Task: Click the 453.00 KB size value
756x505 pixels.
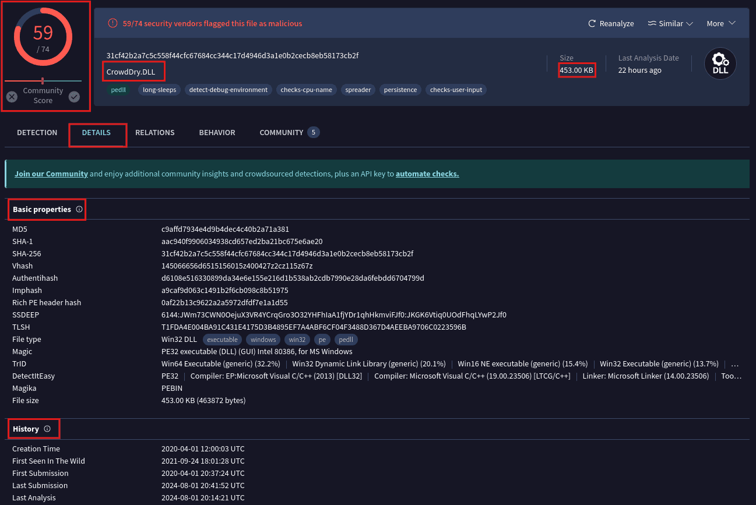Action: point(576,70)
